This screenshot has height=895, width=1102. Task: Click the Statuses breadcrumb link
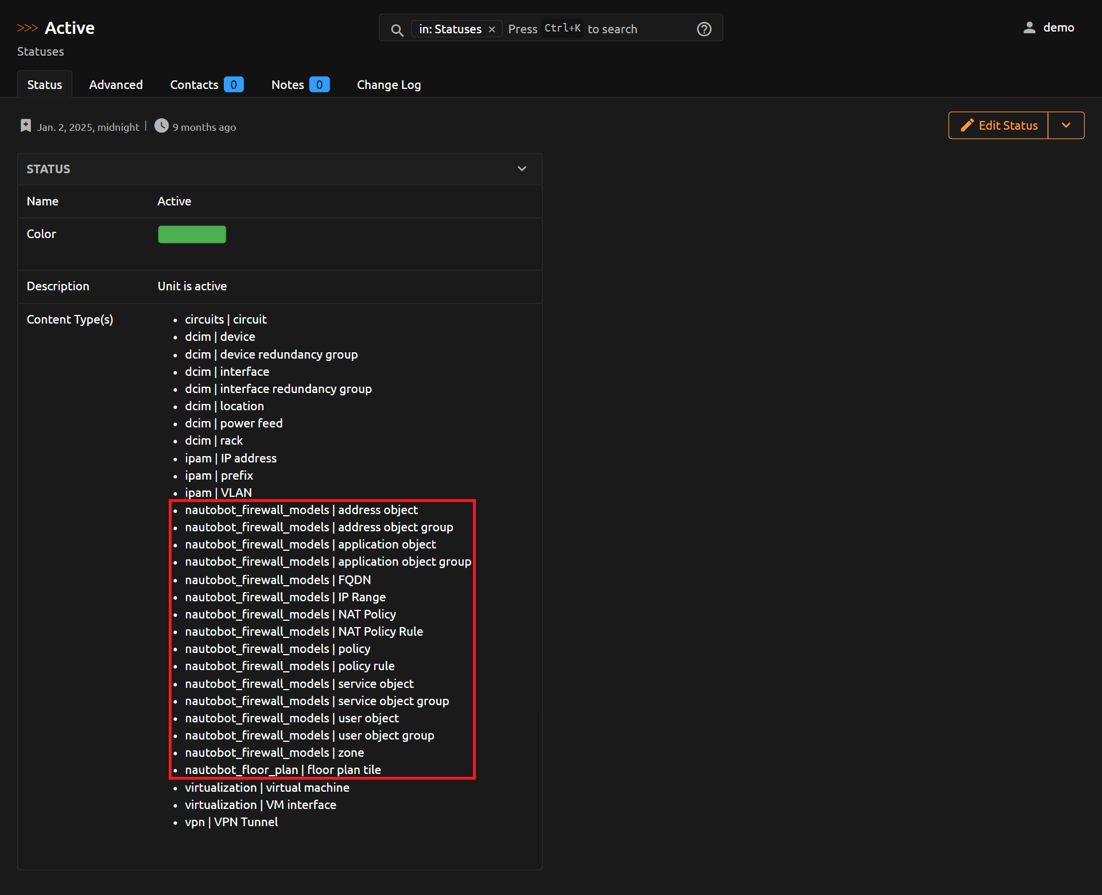[41, 52]
